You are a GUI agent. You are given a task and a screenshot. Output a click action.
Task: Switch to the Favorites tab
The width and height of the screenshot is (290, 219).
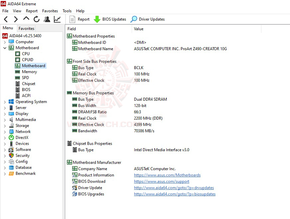tap(26, 28)
